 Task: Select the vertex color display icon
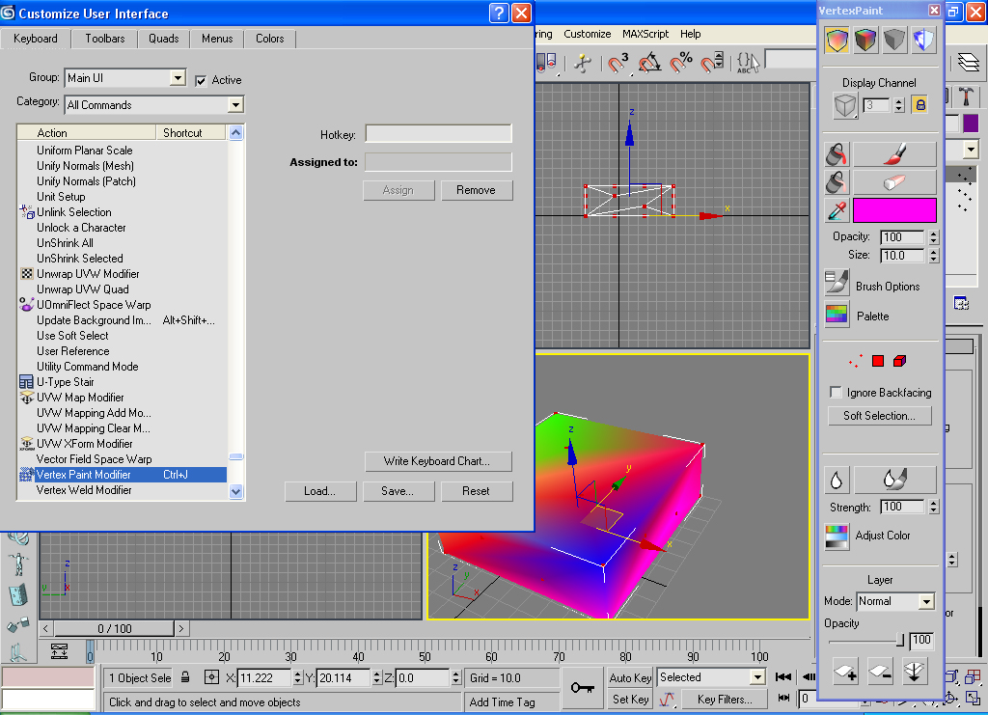837,41
